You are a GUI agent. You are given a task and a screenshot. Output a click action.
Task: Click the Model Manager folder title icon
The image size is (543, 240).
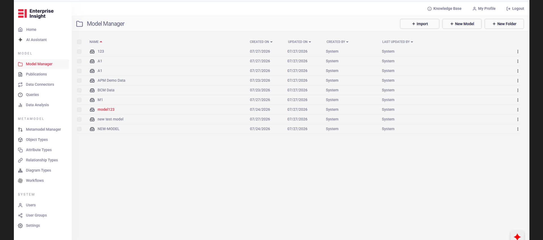pyautogui.click(x=79, y=24)
